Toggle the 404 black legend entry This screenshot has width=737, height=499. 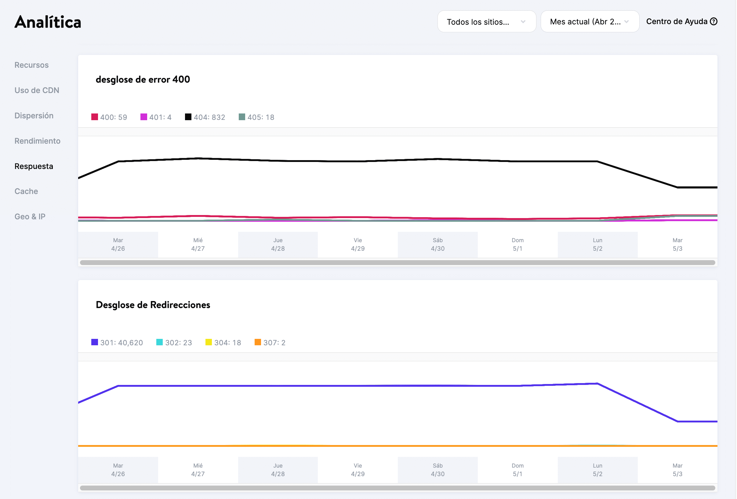coord(205,117)
